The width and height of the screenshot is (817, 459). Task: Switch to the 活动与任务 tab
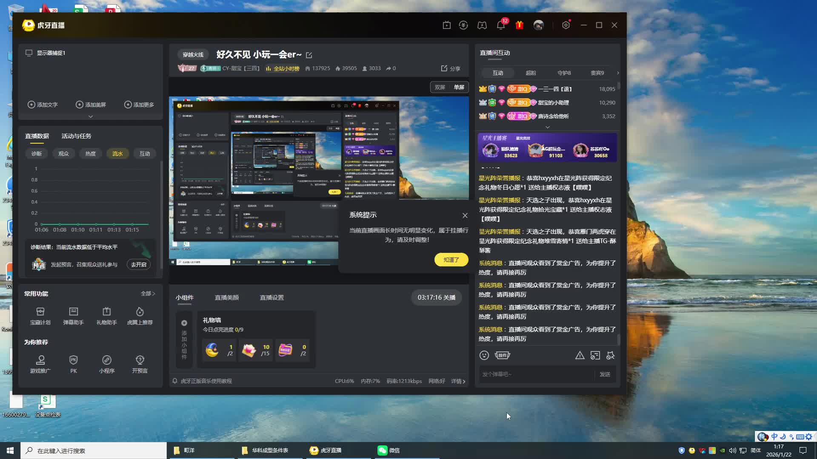point(76,136)
